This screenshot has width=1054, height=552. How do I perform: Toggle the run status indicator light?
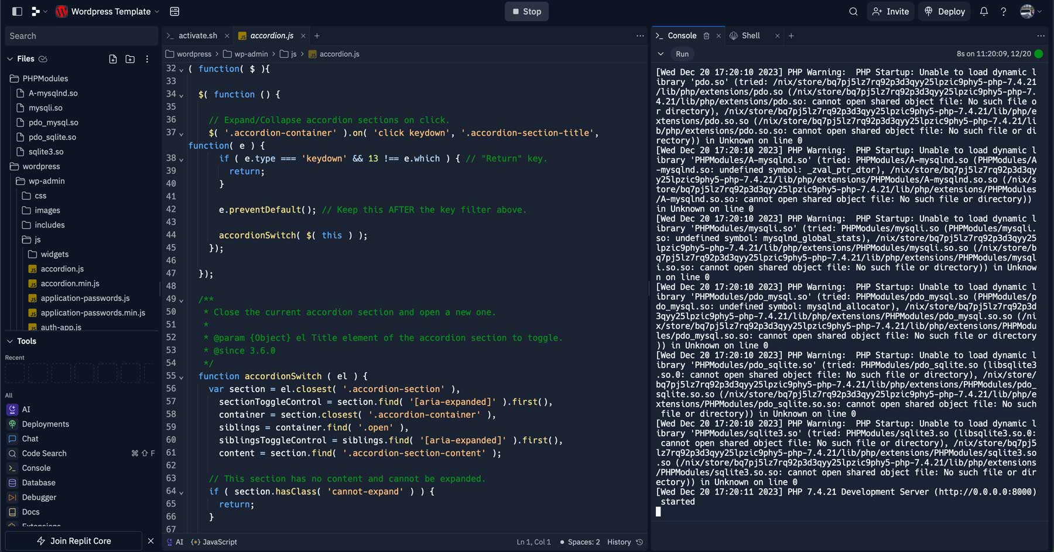point(1036,53)
